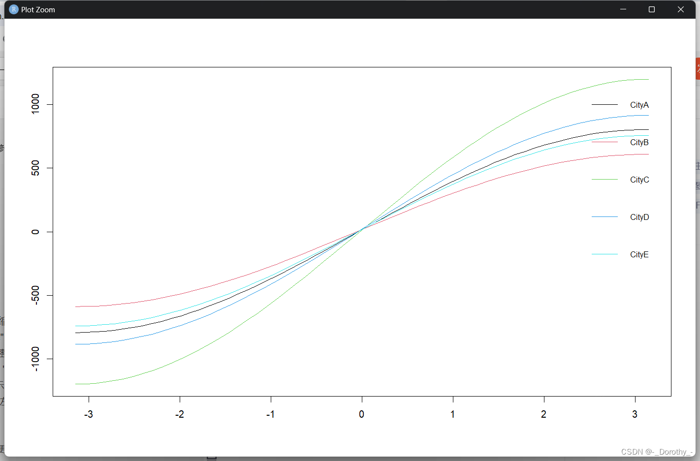This screenshot has width=700, height=461.
Task: Click the x-axis tick label -3
Action: pos(89,414)
